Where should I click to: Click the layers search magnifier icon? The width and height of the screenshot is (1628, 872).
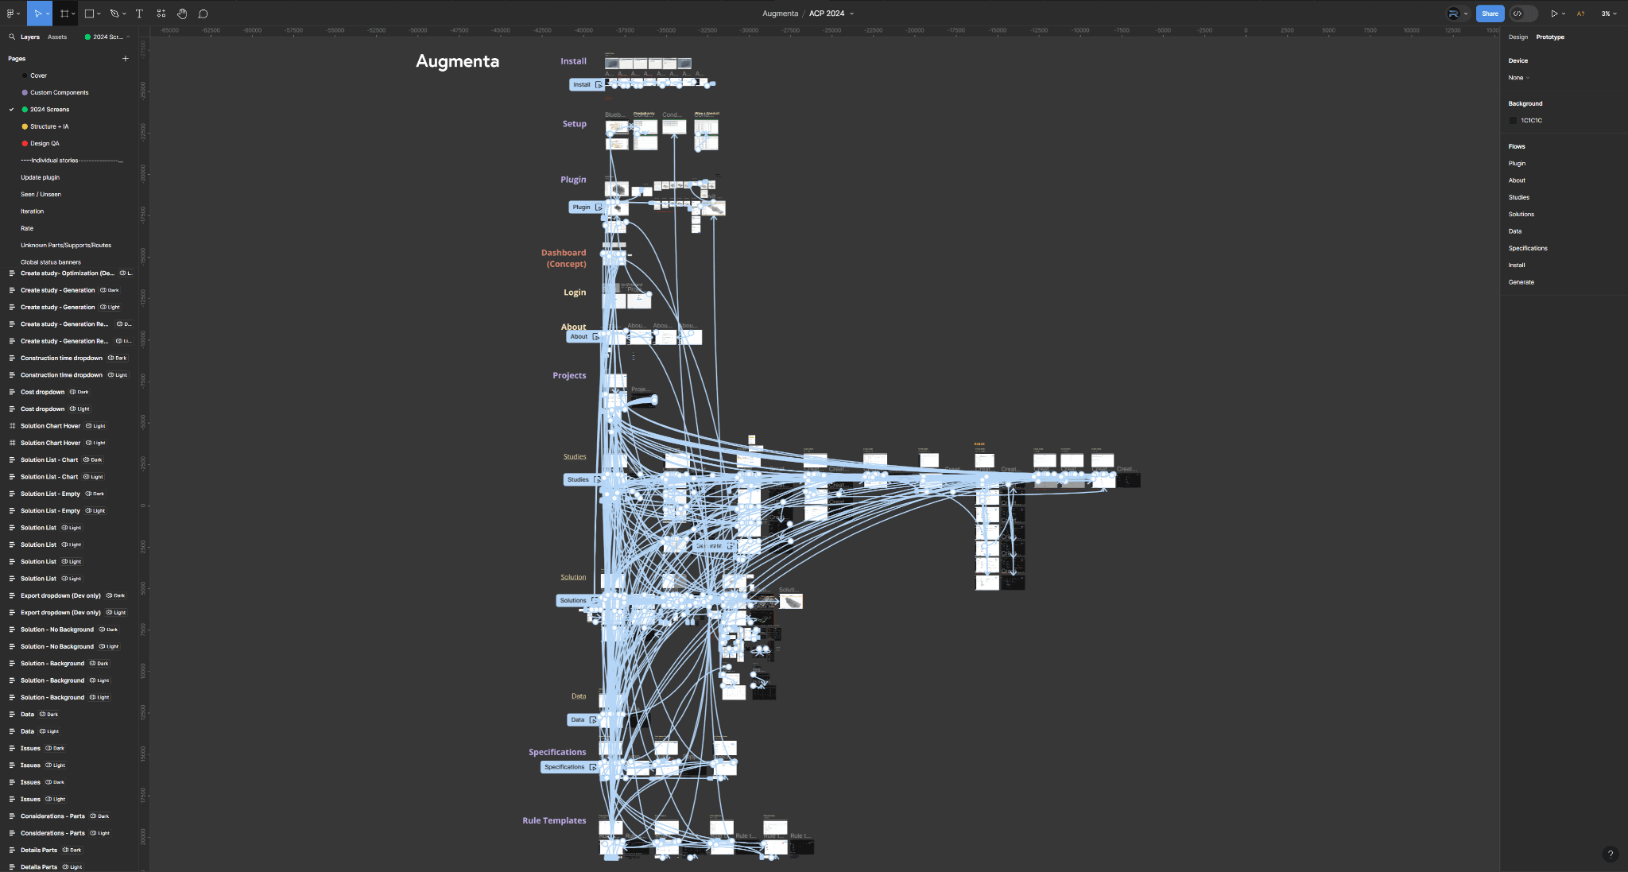point(12,37)
